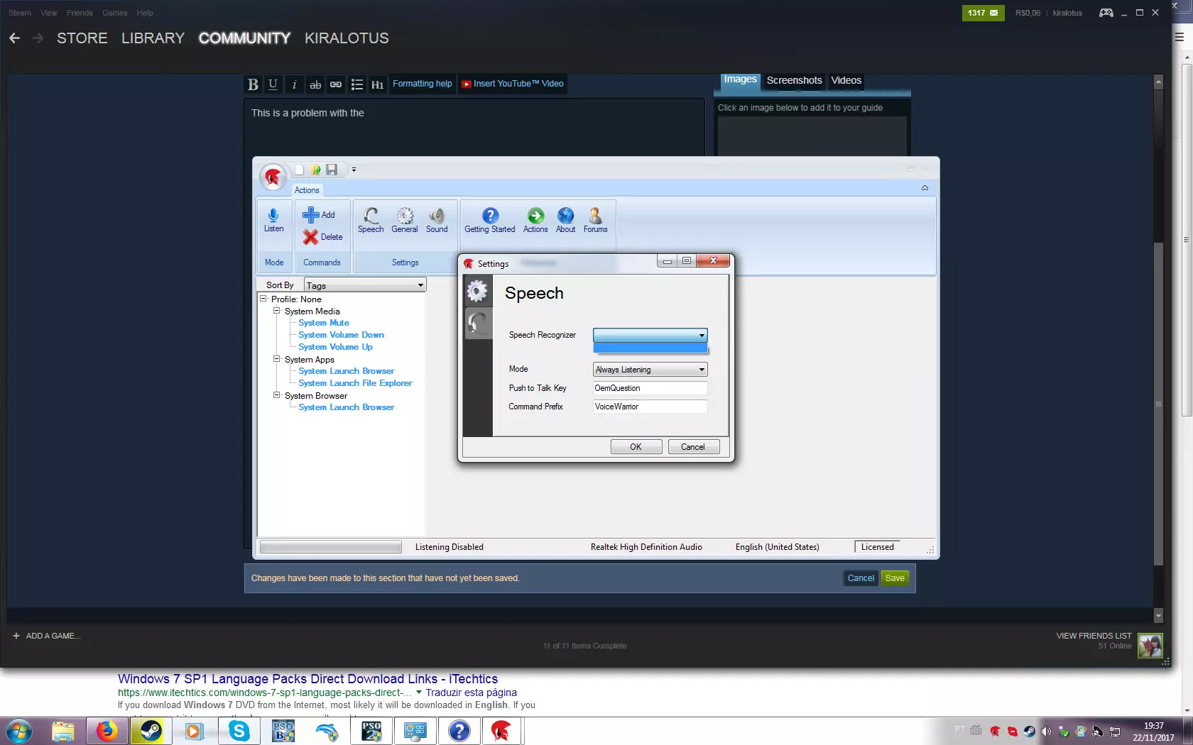Viewport: 1193px width, 745px height.
Task: Insert a link with the chain icon
Action: 336,84
